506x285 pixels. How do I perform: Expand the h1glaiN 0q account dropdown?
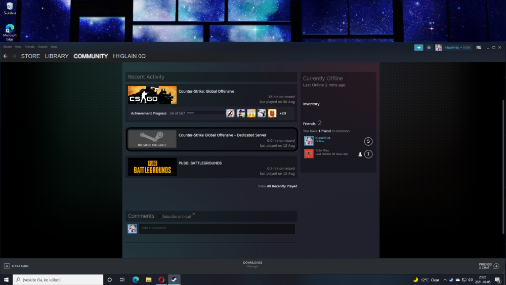461,48
